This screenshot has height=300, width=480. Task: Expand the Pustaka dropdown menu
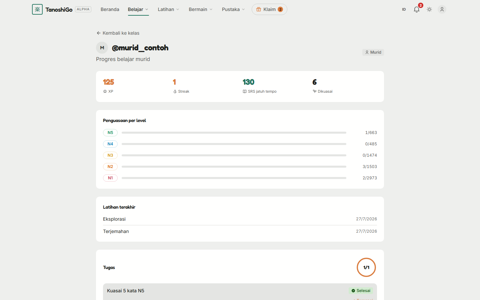pyautogui.click(x=233, y=9)
